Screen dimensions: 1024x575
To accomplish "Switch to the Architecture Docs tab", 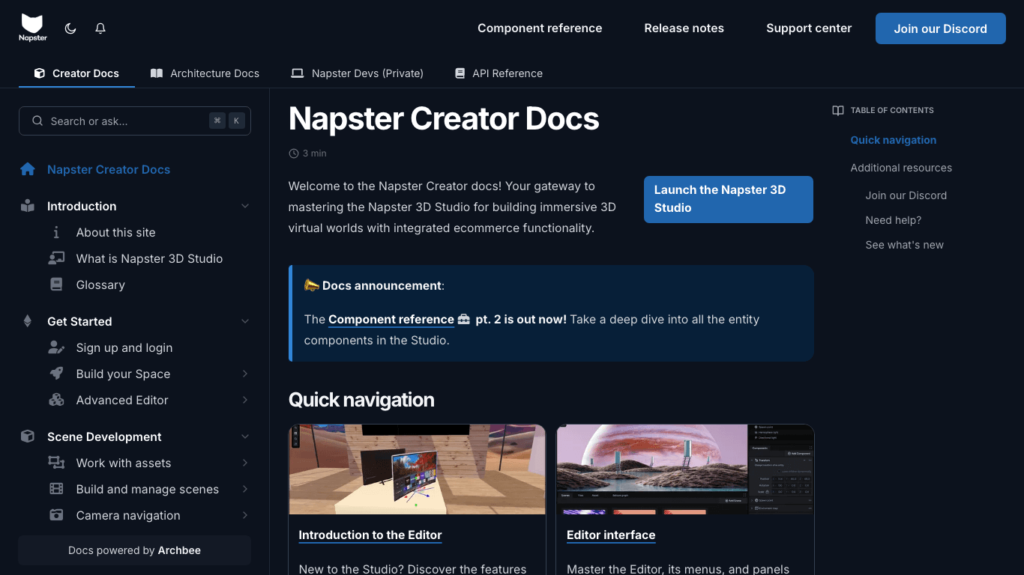I will point(205,73).
